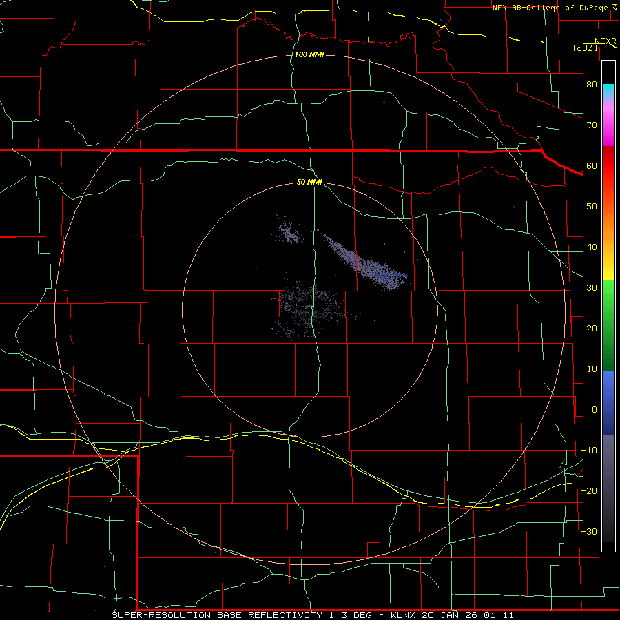Click the green section of the color scale
Screen dimensions: 620x620
[608, 325]
